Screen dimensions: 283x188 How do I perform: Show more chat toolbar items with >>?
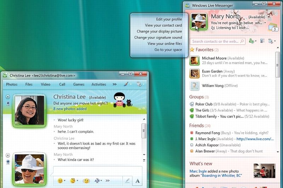[114, 84]
